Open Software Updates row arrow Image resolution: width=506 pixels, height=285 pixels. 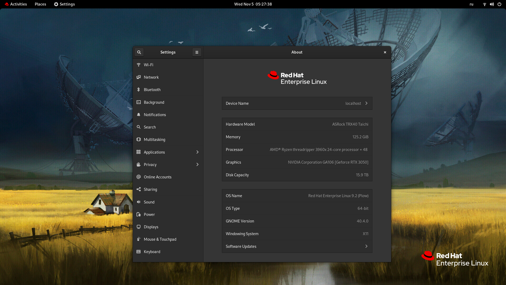[x=366, y=246]
